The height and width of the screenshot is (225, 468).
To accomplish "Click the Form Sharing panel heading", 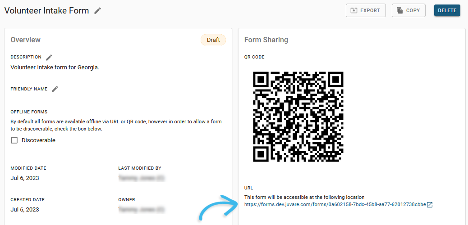I will [x=266, y=40].
